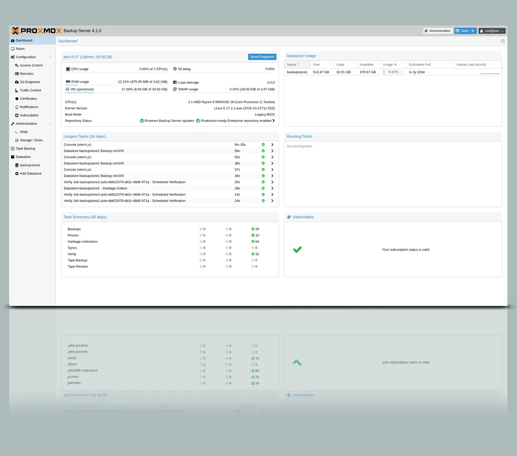Select backupstore1 datastore in sidebar
Image resolution: width=517 pixels, height=456 pixels.
coord(30,165)
